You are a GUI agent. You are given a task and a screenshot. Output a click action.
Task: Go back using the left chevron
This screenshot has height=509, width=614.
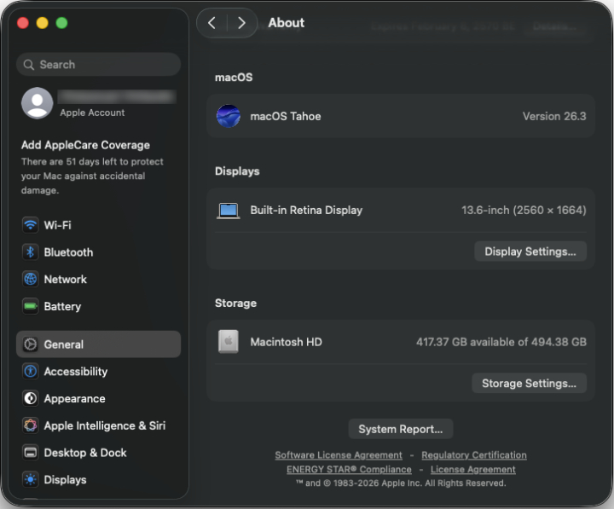coord(212,23)
